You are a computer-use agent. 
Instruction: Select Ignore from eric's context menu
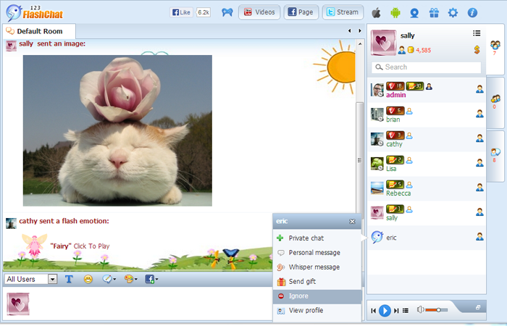pyautogui.click(x=299, y=296)
